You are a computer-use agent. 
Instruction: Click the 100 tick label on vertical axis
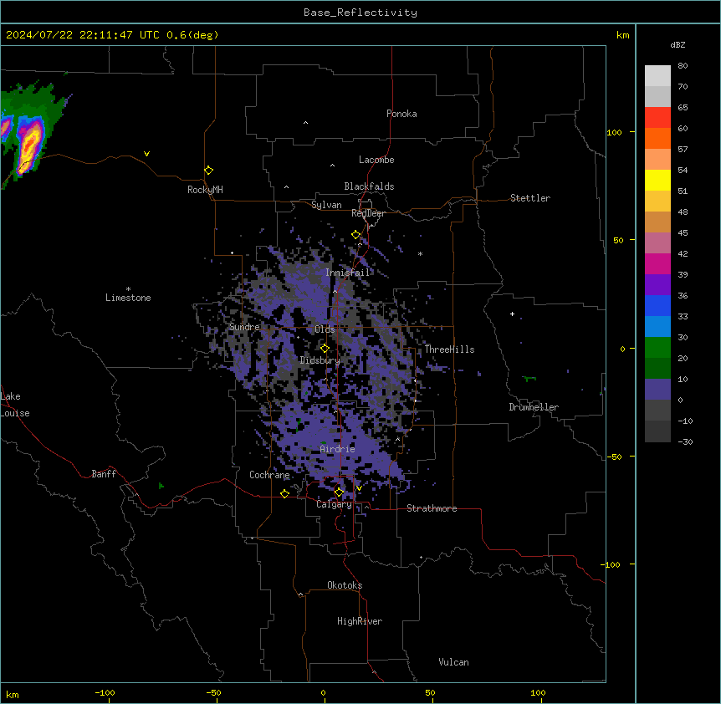click(614, 132)
